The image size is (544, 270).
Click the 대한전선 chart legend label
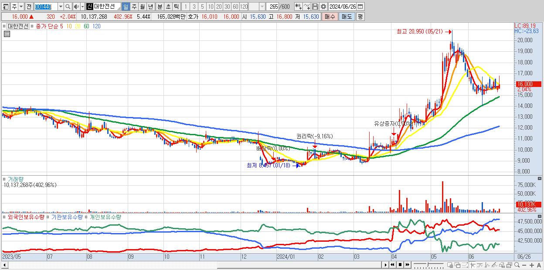17,26
